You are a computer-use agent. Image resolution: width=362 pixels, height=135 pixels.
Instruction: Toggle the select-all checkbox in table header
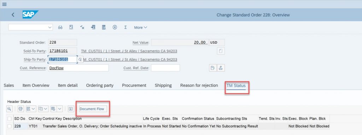10,119
